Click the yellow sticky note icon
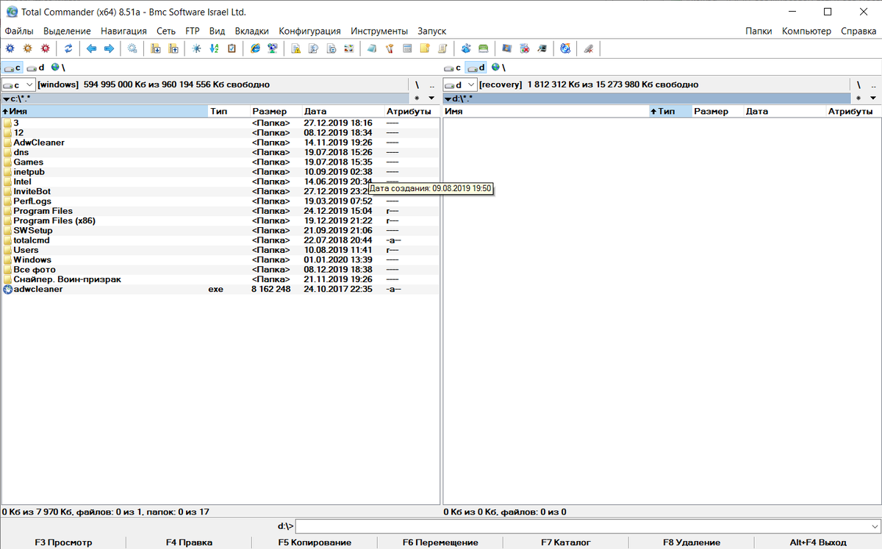Viewport: 882px width, 549px height. (425, 49)
